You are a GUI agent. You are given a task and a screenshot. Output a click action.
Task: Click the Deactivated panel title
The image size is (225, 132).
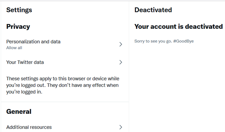(153, 10)
